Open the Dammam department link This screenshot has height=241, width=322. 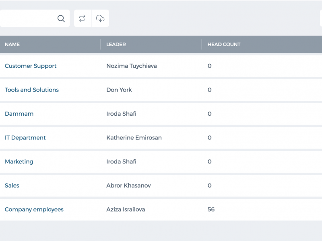click(x=19, y=114)
